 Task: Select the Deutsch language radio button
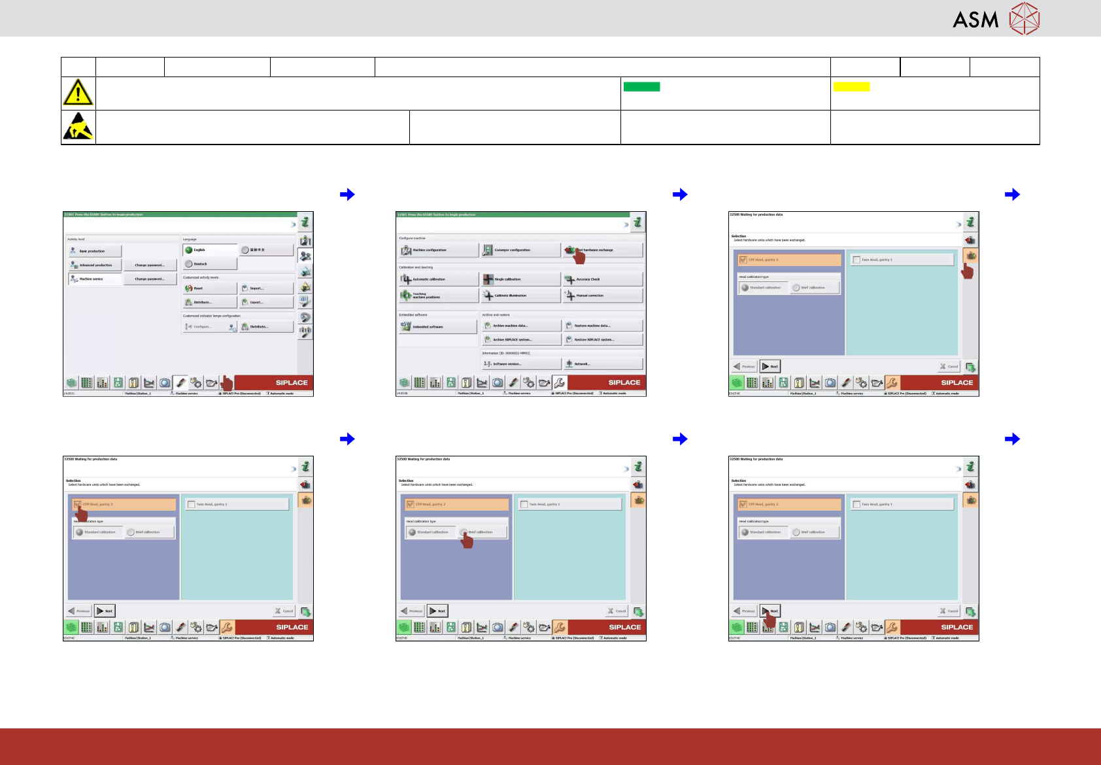pyautogui.click(x=210, y=264)
